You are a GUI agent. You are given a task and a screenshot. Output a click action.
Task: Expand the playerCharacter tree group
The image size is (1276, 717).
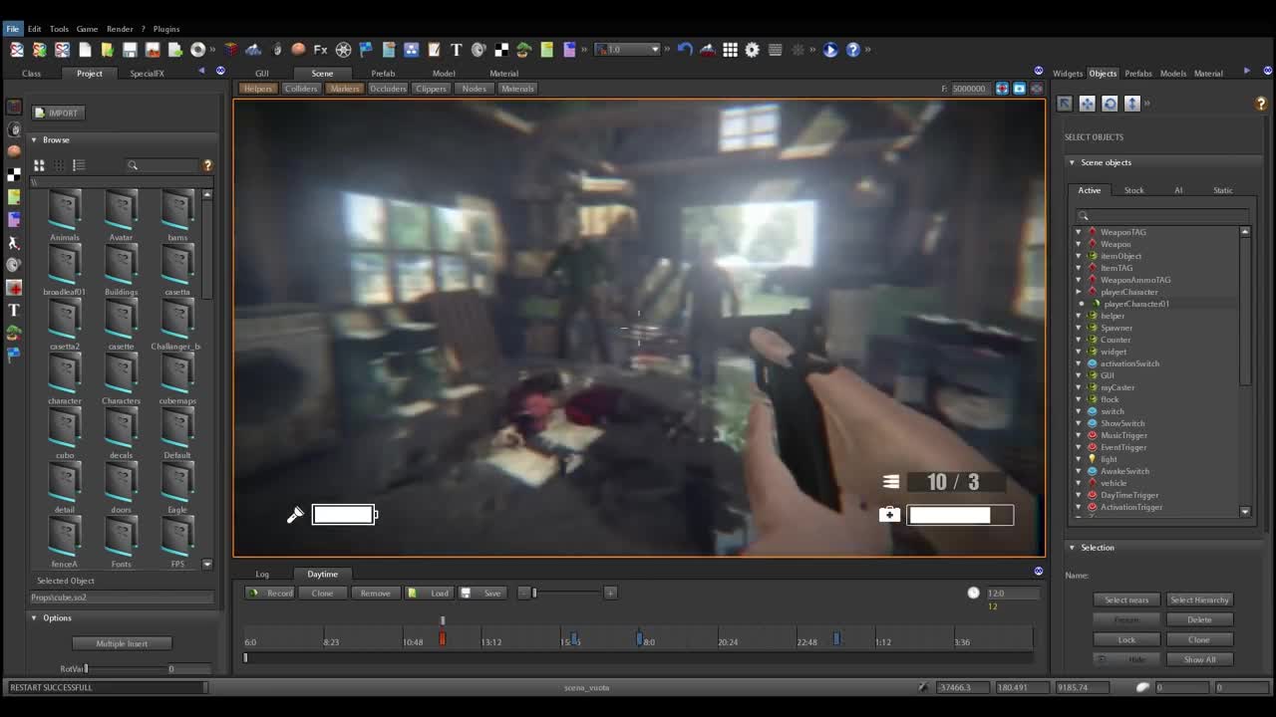[x=1079, y=292]
